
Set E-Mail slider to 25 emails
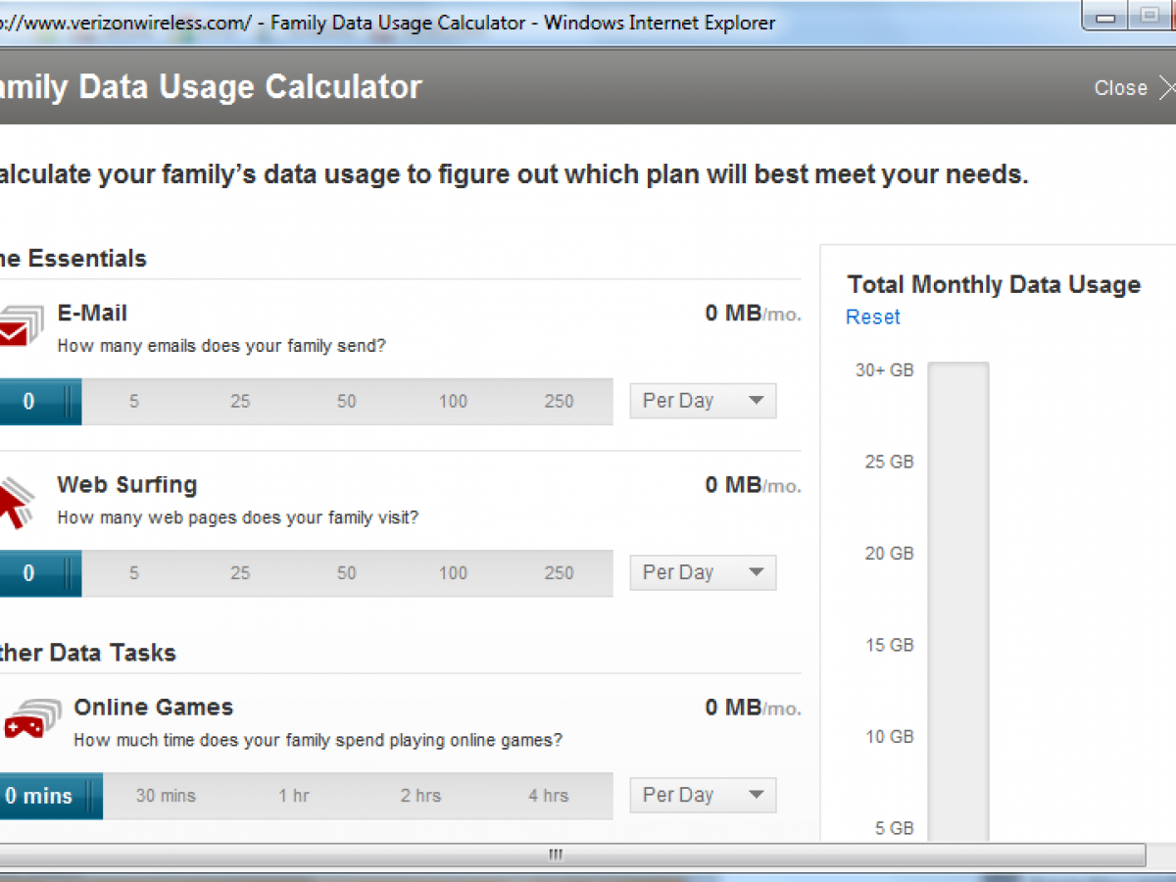[240, 402]
